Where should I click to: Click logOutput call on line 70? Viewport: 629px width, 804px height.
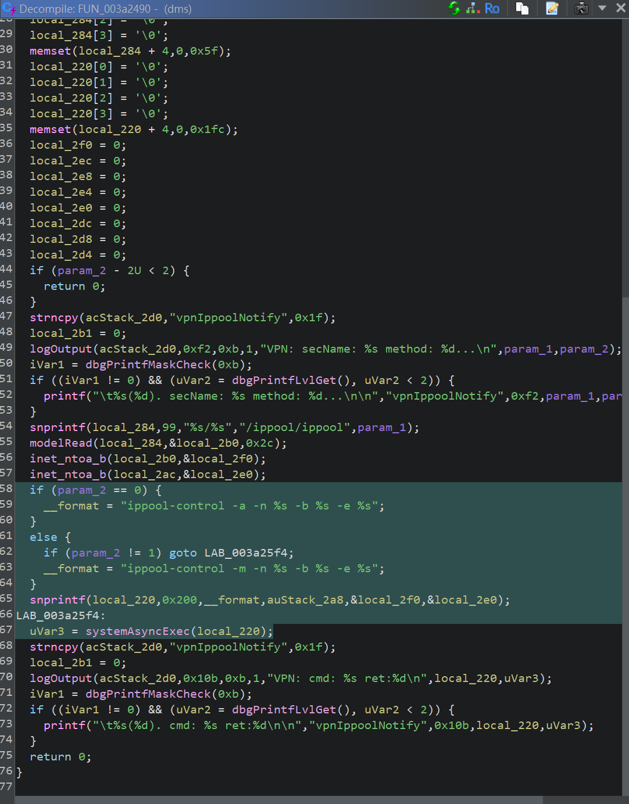(61, 679)
